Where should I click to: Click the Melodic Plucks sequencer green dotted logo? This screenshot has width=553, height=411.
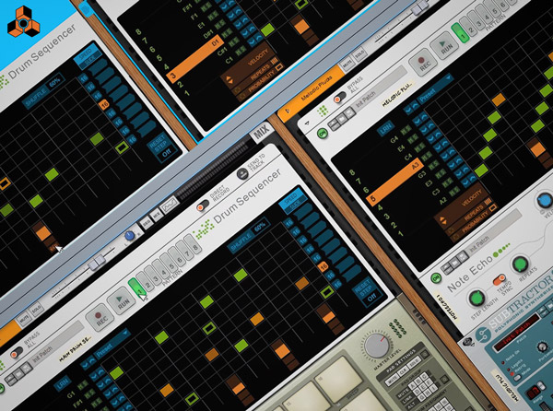click(x=323, y=111)
